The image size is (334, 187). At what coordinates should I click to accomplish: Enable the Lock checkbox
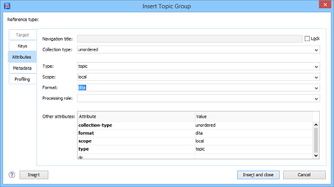pos(307,39)
